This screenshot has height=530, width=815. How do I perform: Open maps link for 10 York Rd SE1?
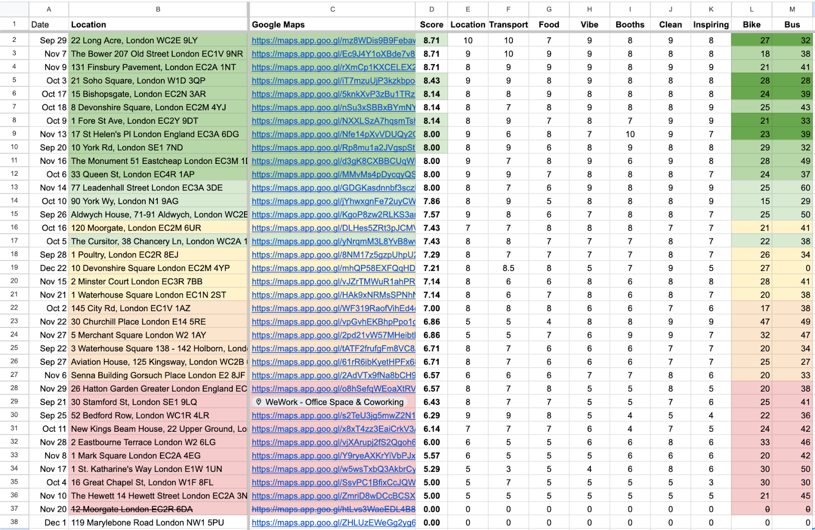coord(334,148)
